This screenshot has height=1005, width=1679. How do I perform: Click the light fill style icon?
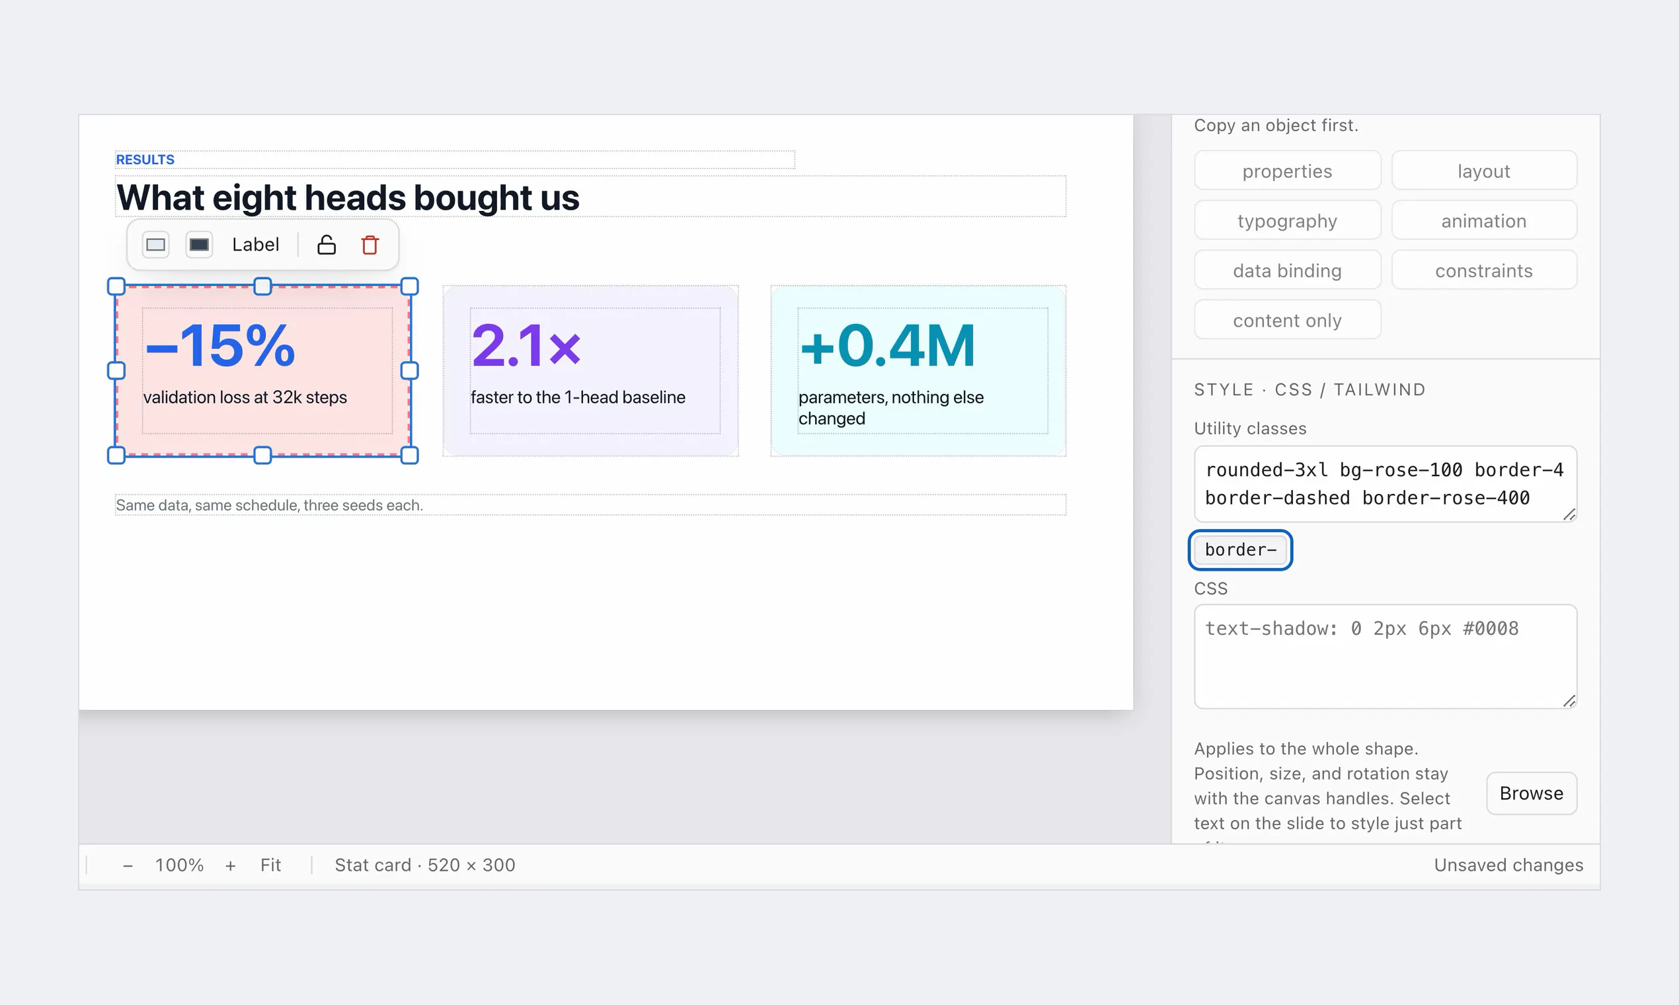[x=156, y=245]
